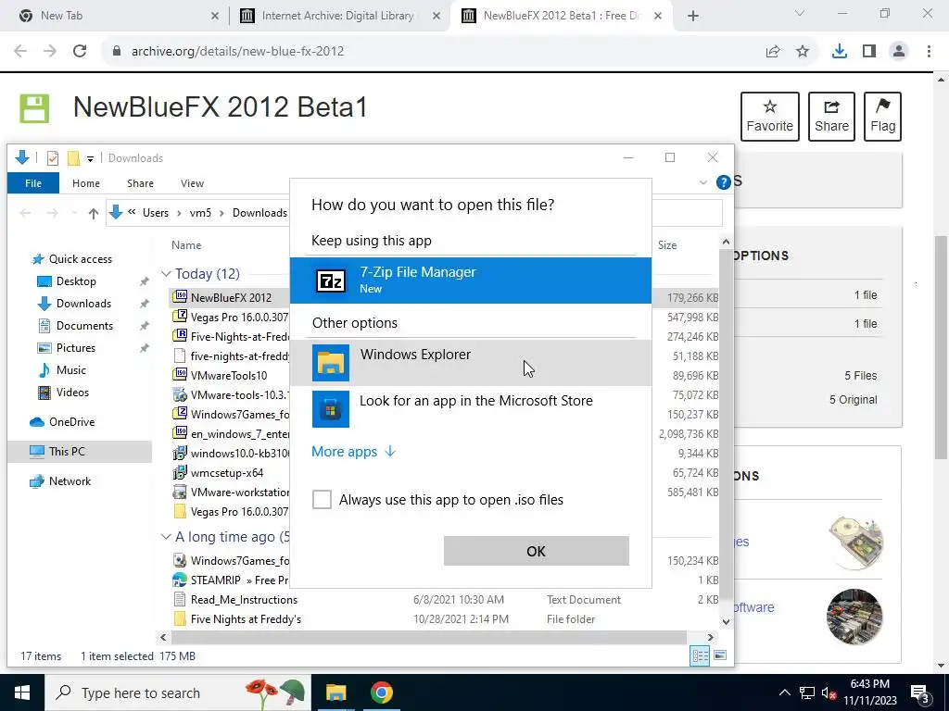Switch to details view icon

point(701,655)
